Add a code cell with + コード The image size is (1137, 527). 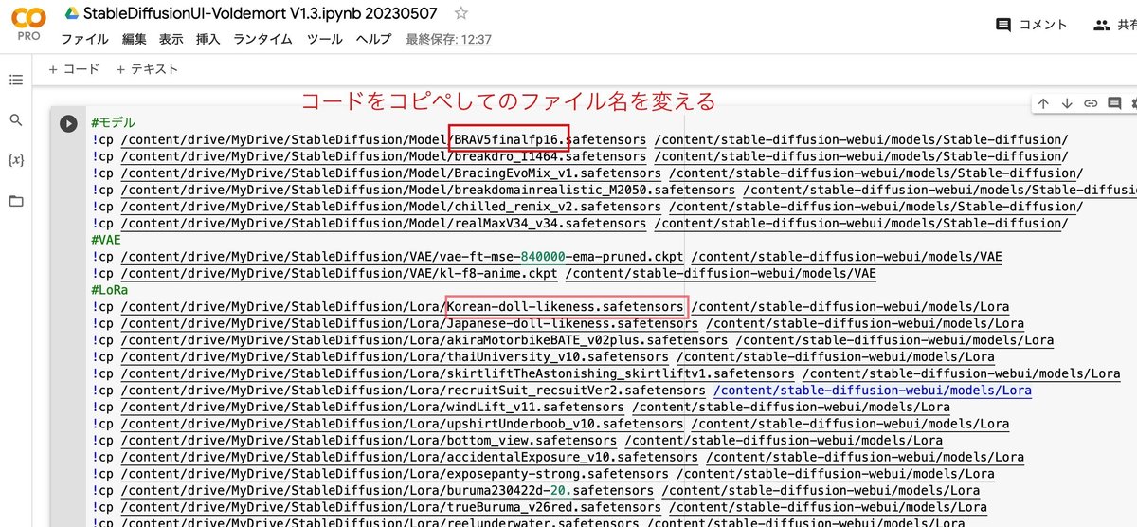[74, 68]
